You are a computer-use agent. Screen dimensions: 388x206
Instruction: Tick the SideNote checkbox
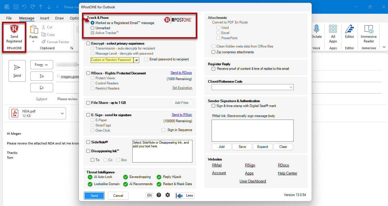88,142
